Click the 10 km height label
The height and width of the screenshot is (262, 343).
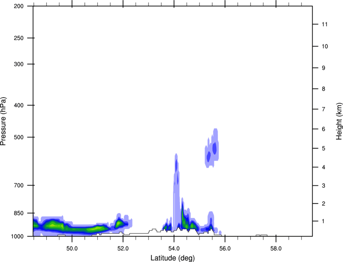325,46
